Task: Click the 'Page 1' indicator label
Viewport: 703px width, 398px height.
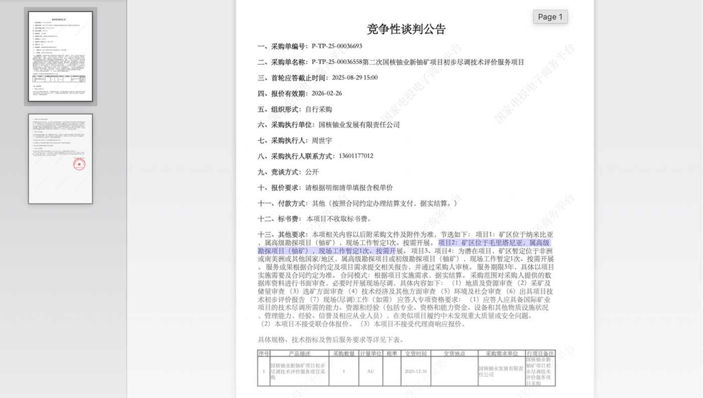Action: coord(550,17)
